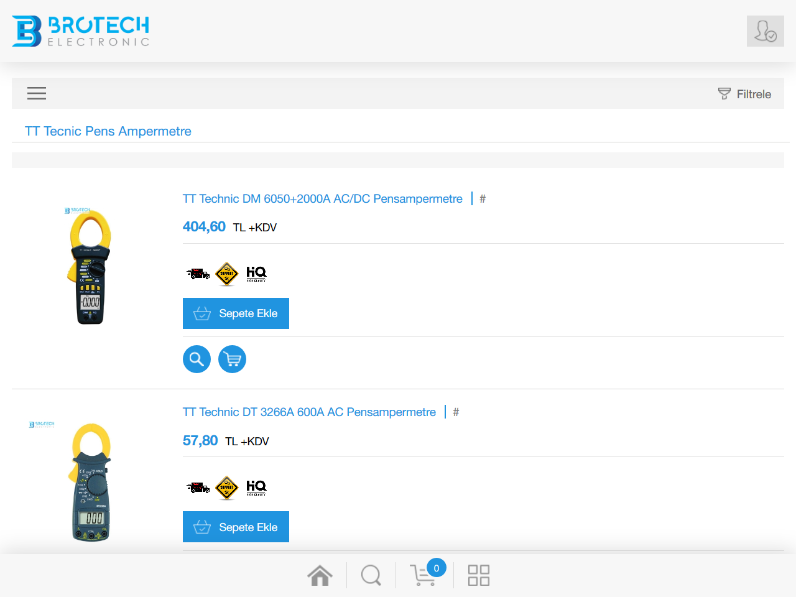Add DM 6050+2000A to cart with Sepete Ekle
Screen dimensions: 796x597
coord(236,313)
